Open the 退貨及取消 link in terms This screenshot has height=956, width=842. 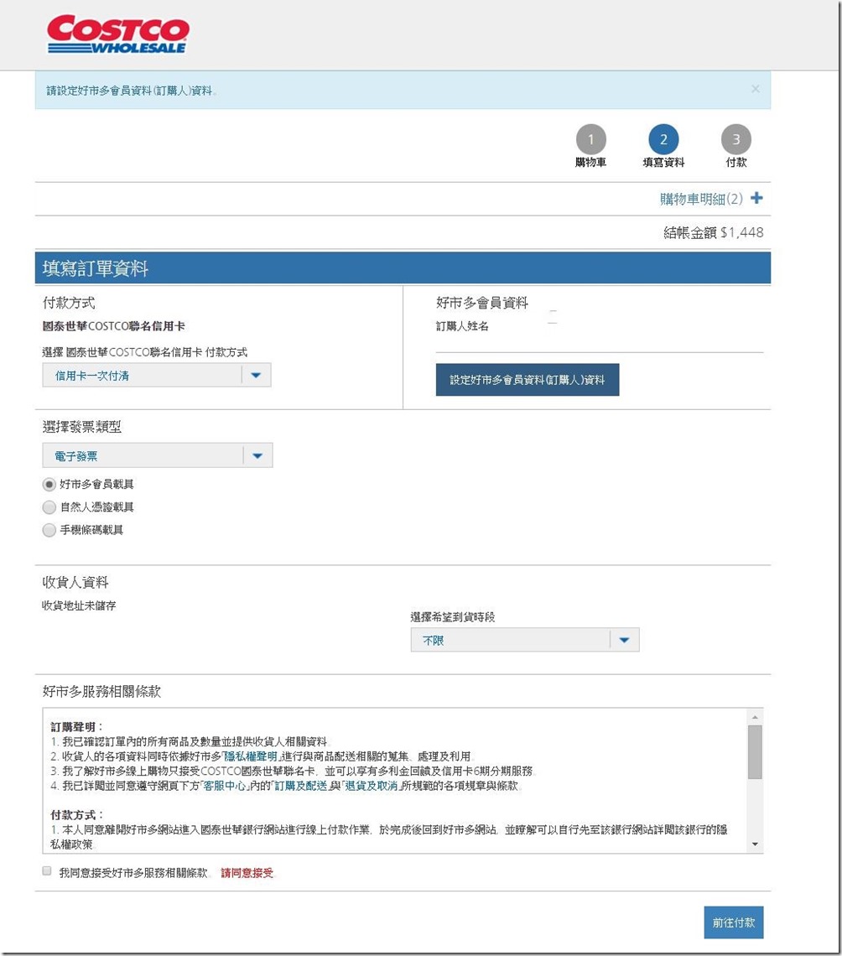pos(372,786)
